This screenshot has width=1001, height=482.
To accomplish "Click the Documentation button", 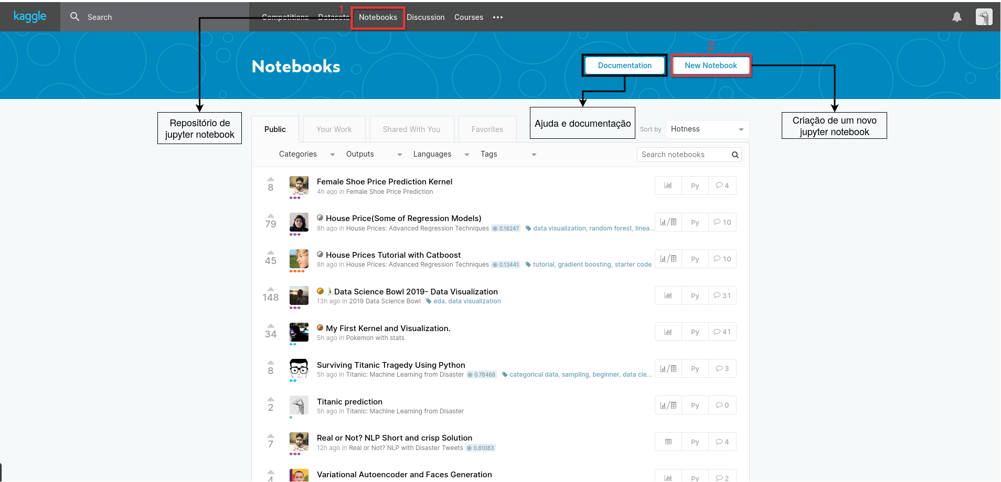I will 625,65.
